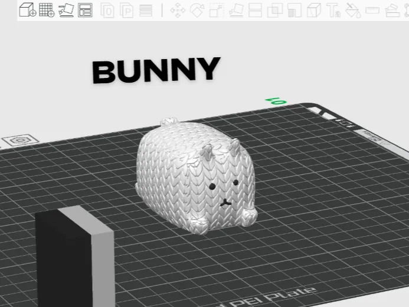Open the Cut tool
The image size is (409, 307).
coord(255,11)
